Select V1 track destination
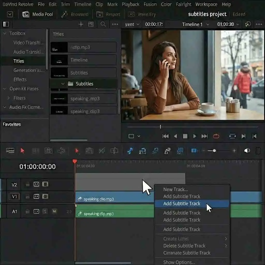This screenshot has width=265, height=265. point(14,197)
